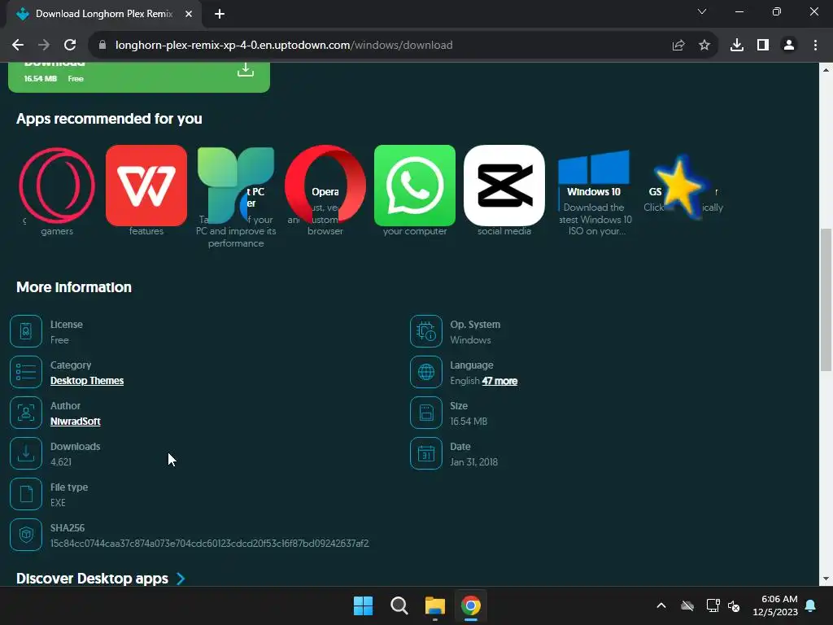Click the Downloads count icon
Image resolution: width=833 pixels, height=625 pixels.
[26, 453]
